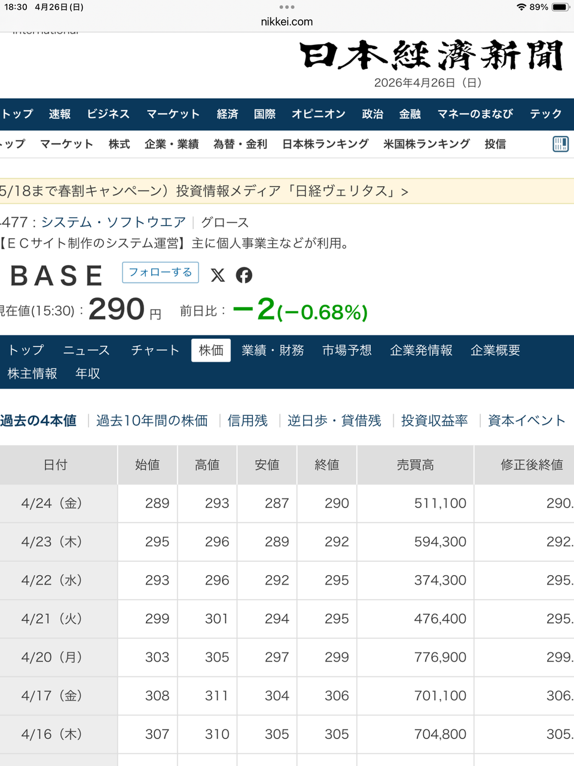Select the 4/23（木） date cell
This screenshot has height=766, width=574.
click(x=59, y=542)
